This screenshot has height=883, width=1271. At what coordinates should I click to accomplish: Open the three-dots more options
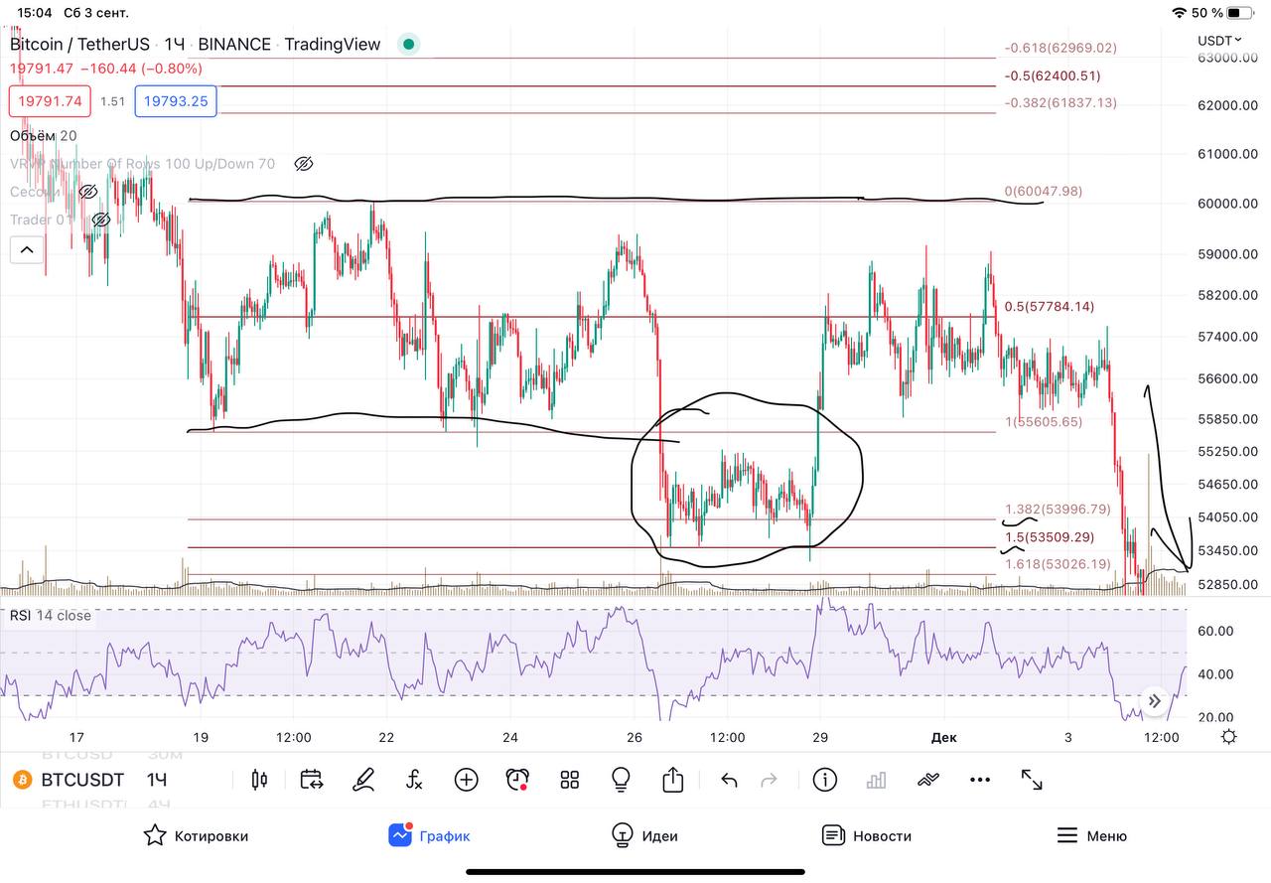pos(980,780)
